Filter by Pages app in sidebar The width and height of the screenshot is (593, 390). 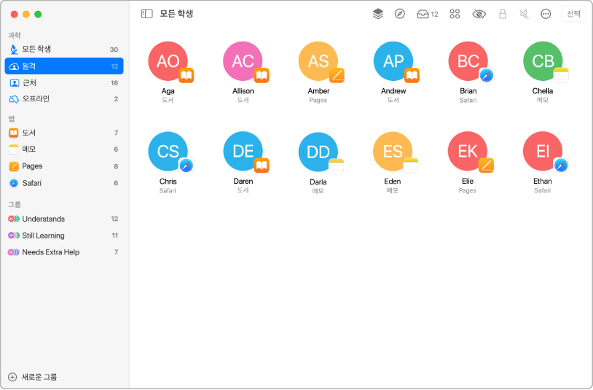[x=64, y=166]
